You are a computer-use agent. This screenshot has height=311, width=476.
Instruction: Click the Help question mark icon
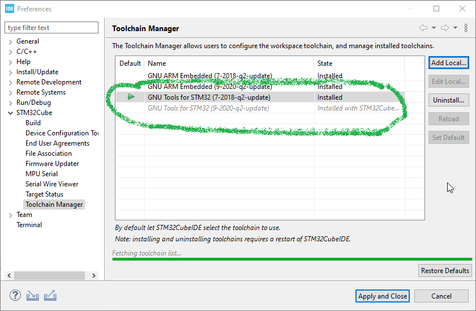click(15, 295)
